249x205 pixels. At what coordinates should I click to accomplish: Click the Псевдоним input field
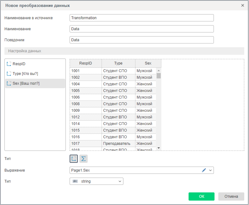click(141, 40)
